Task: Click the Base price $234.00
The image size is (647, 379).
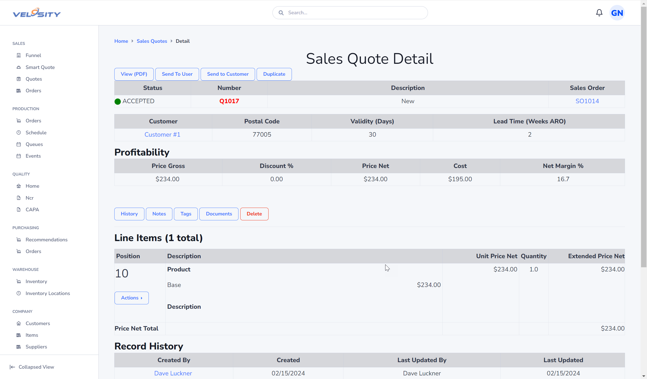Action: [429, 285]
